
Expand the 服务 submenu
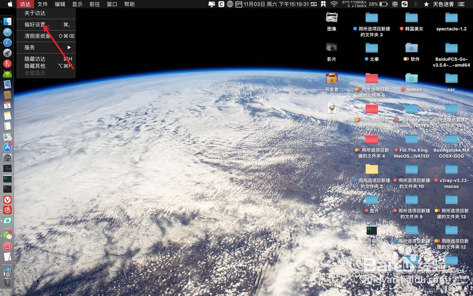[46, 47]
